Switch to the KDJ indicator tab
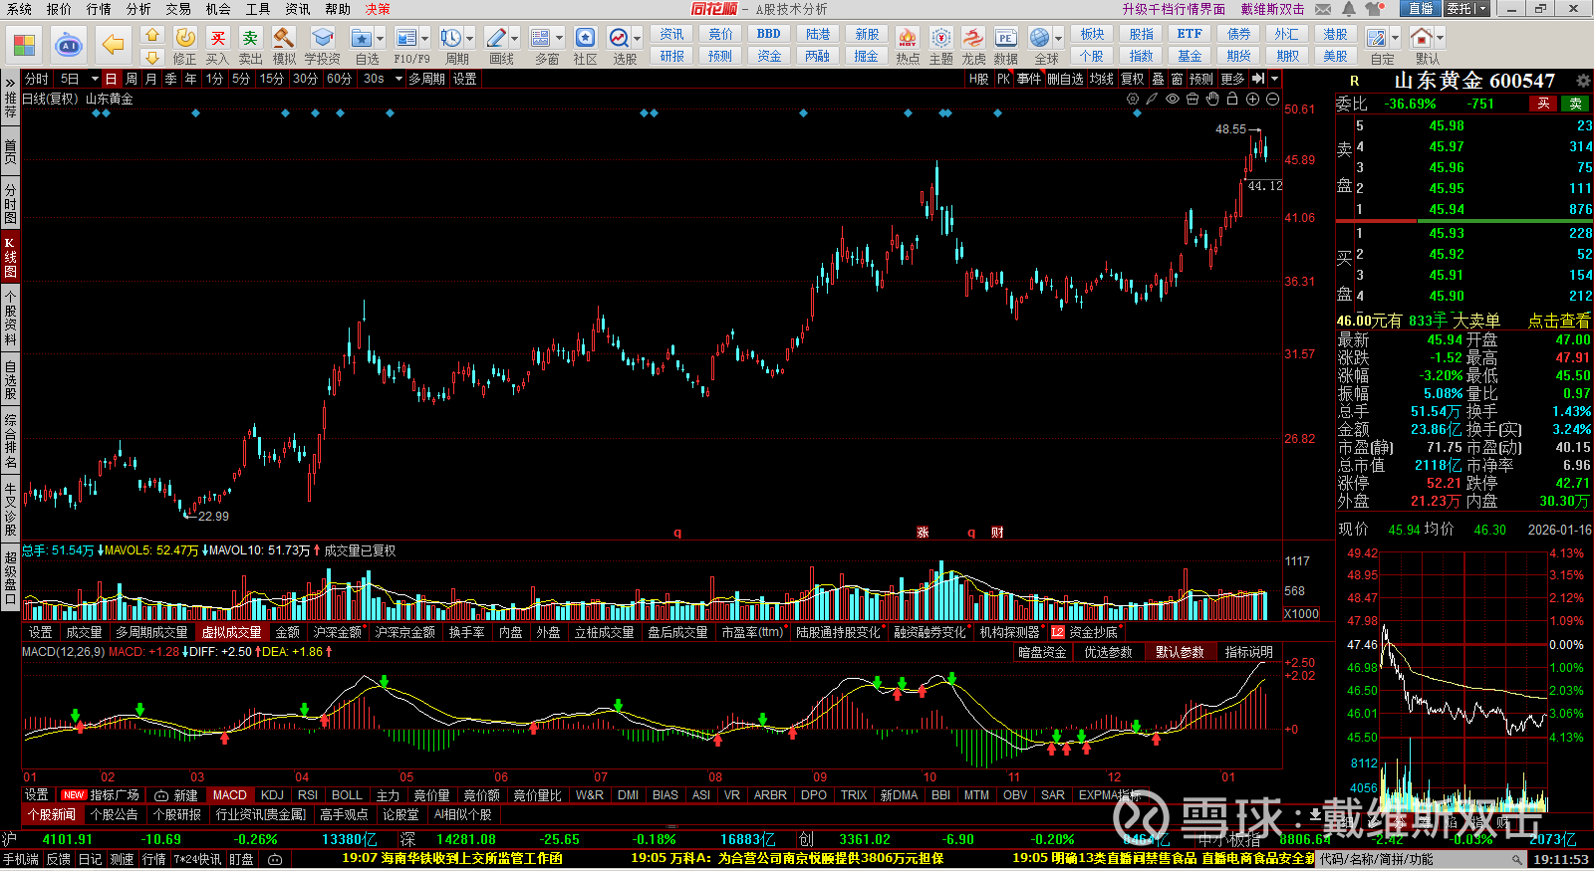This screenshot has height=871, width=1594. point(272,795)
